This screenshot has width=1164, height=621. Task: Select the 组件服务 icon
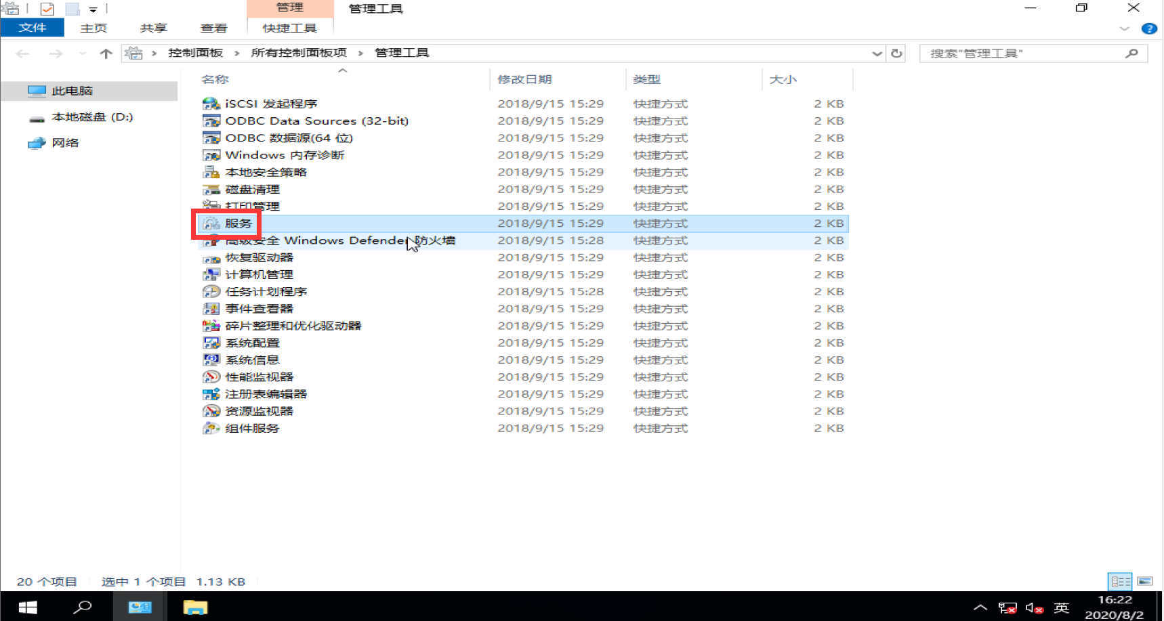click(211, 428)
